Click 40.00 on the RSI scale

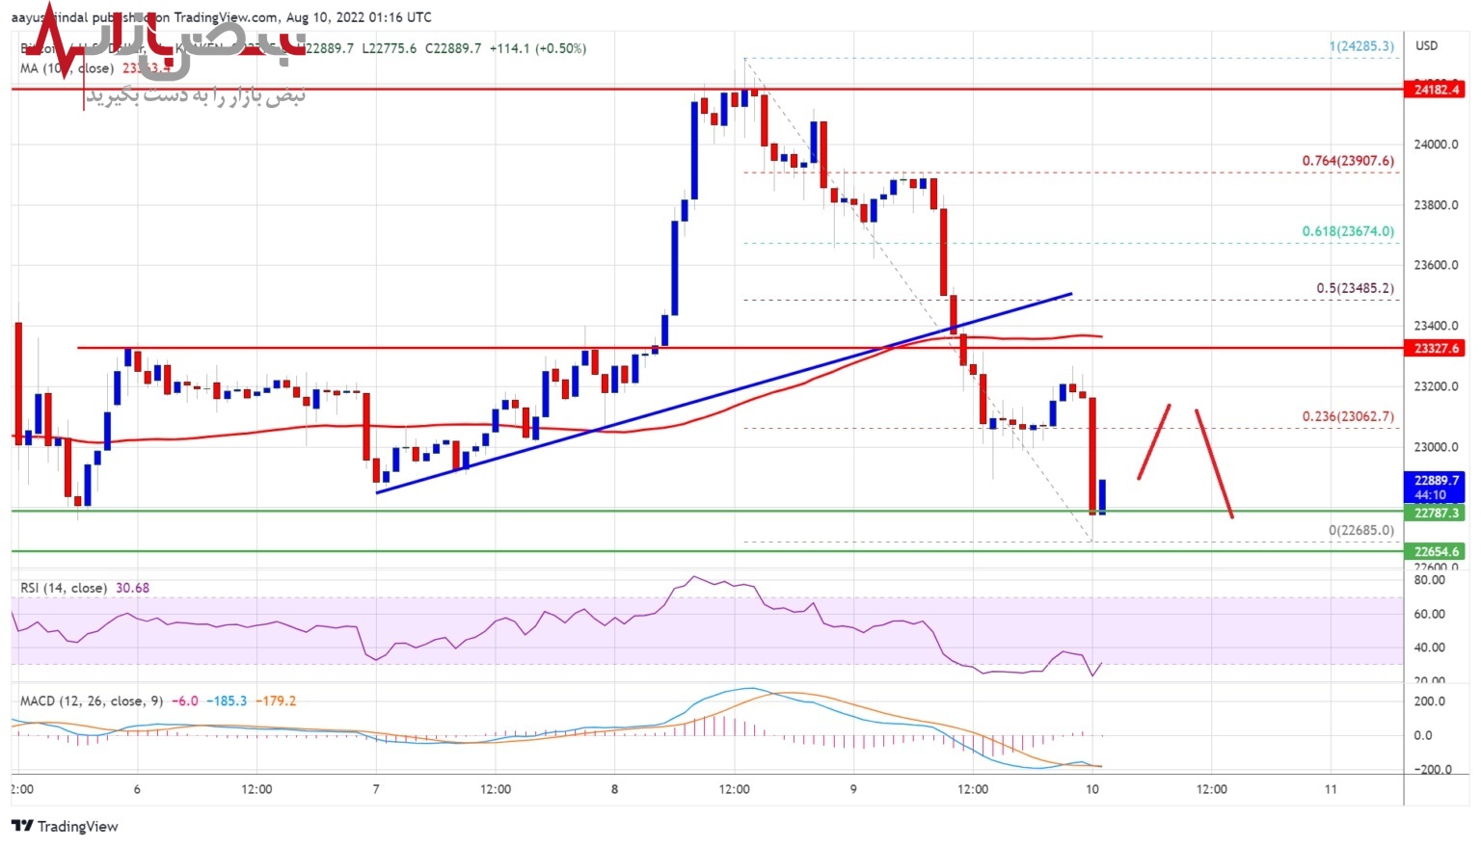1430,648
